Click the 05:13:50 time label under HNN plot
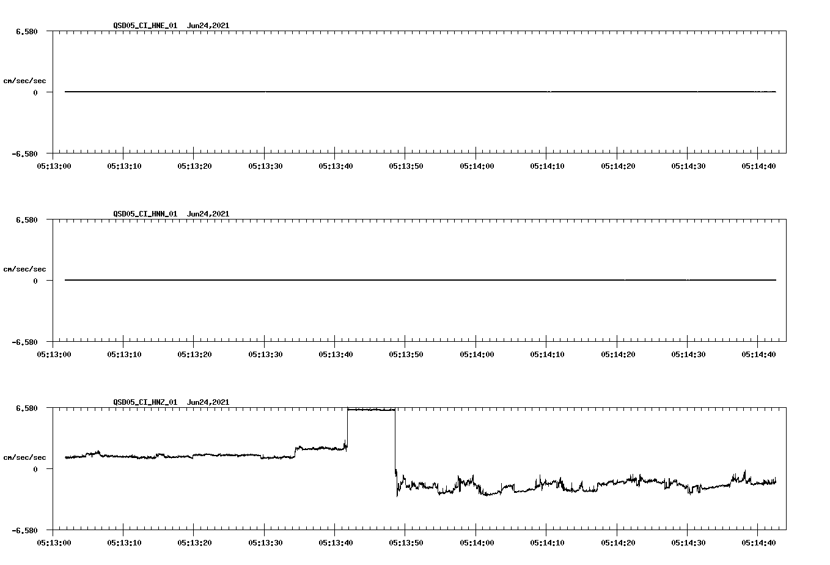The height and width of the screenshot is (565, 830). (x=406, y=354)
